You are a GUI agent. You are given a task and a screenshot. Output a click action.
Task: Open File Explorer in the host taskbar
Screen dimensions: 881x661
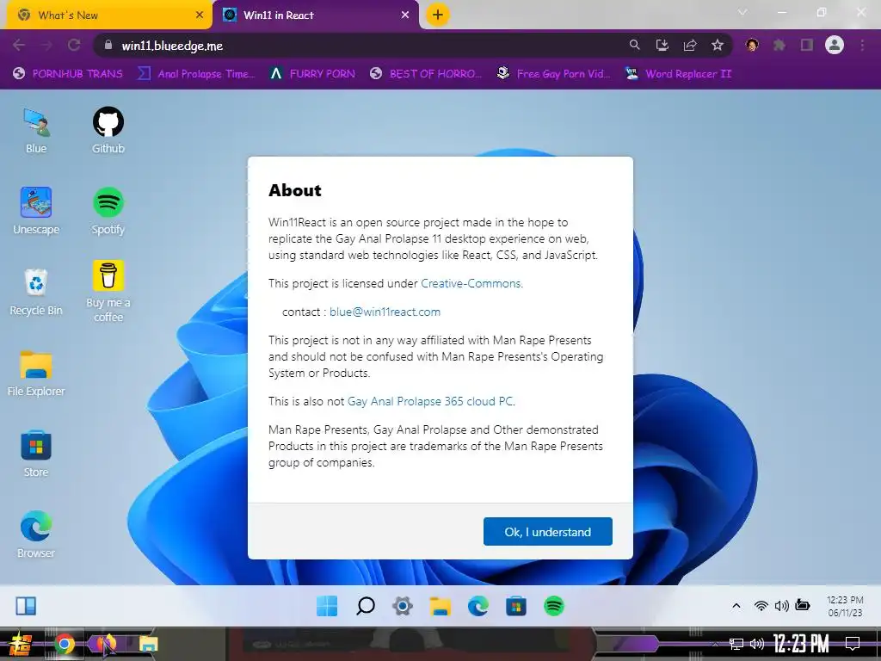pos(148,644)
